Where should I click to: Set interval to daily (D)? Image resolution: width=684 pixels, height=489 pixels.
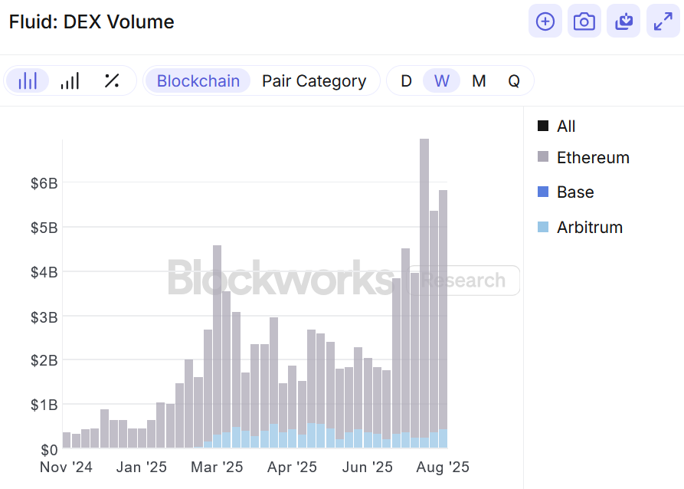pyautogui.click(x=406, y=80)
